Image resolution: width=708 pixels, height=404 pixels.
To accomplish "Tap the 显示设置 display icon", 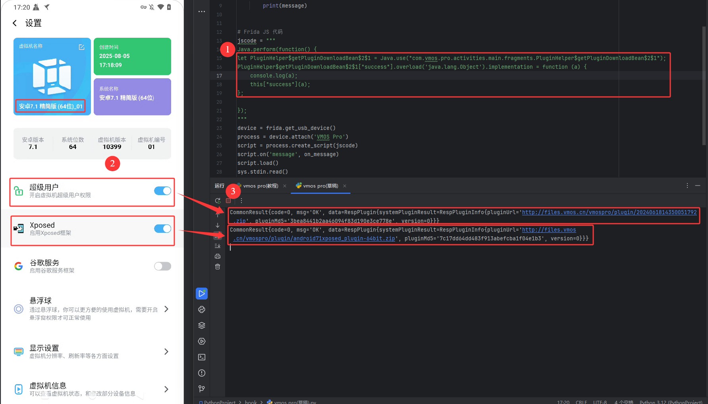I will [19, 352].
